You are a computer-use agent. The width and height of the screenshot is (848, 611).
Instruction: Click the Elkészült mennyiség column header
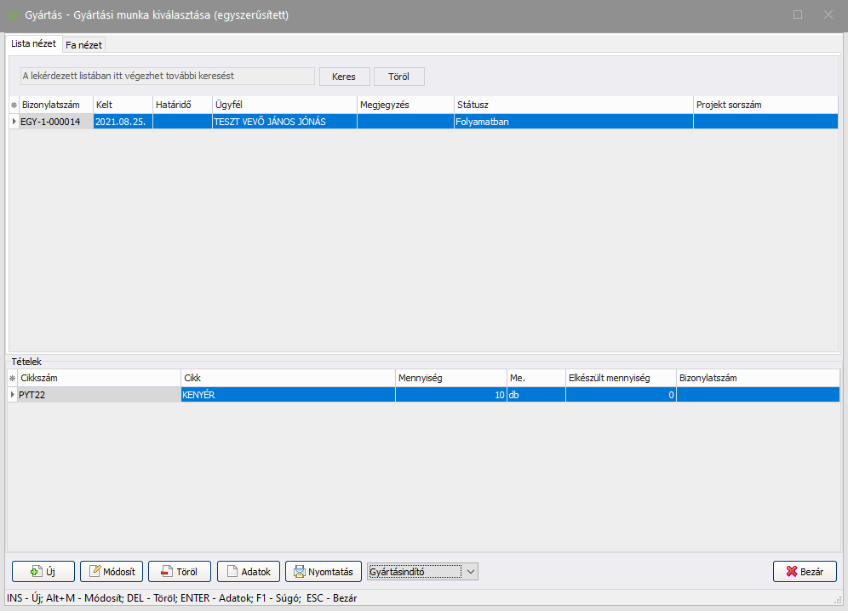click(x=619, y=378)
